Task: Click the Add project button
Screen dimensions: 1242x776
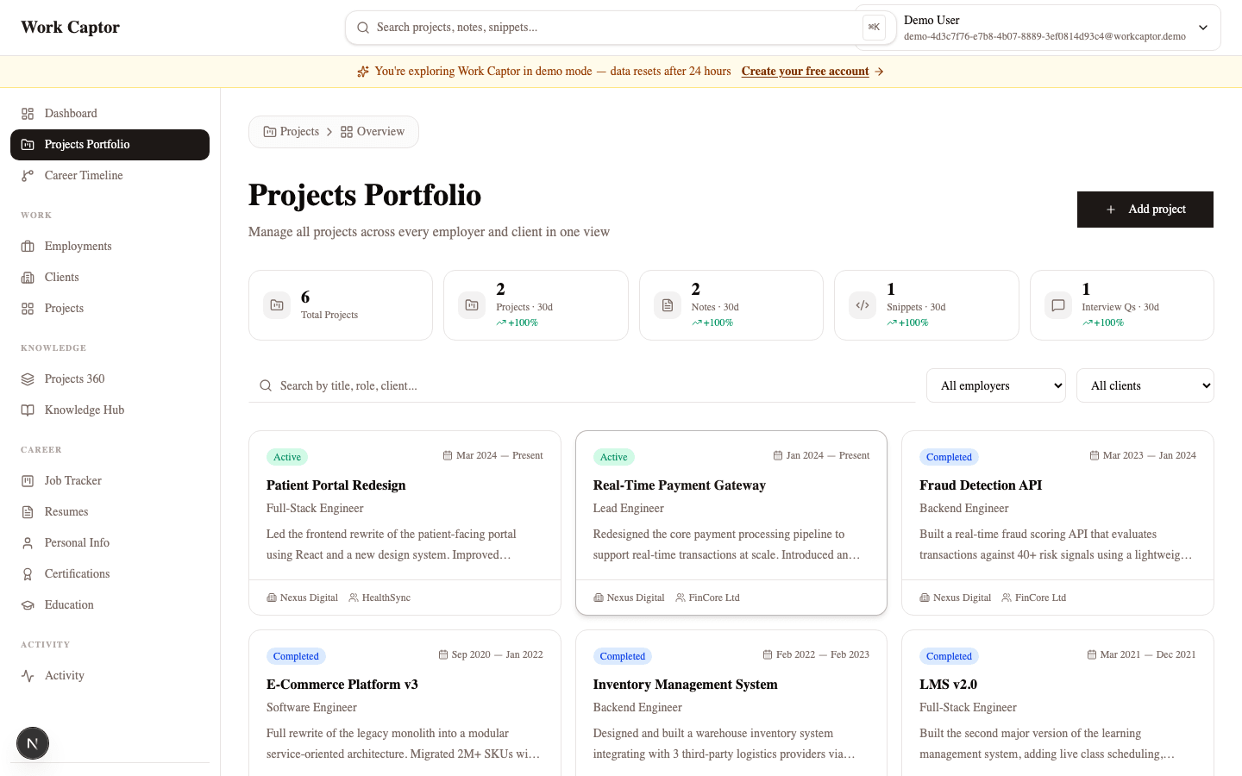Action: click(x=1145, y=210)
